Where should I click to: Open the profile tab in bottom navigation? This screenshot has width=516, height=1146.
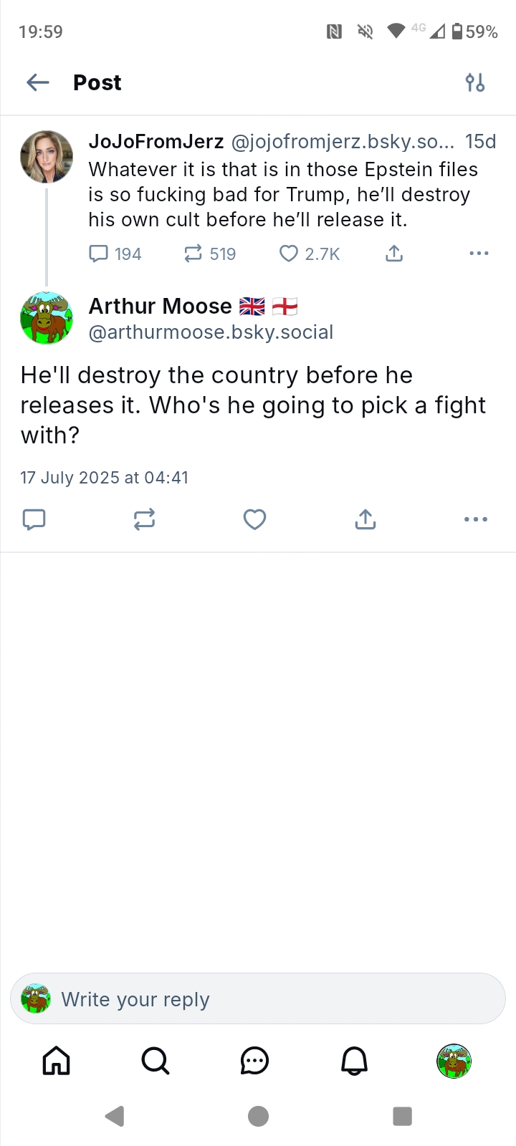[454, 1061]
